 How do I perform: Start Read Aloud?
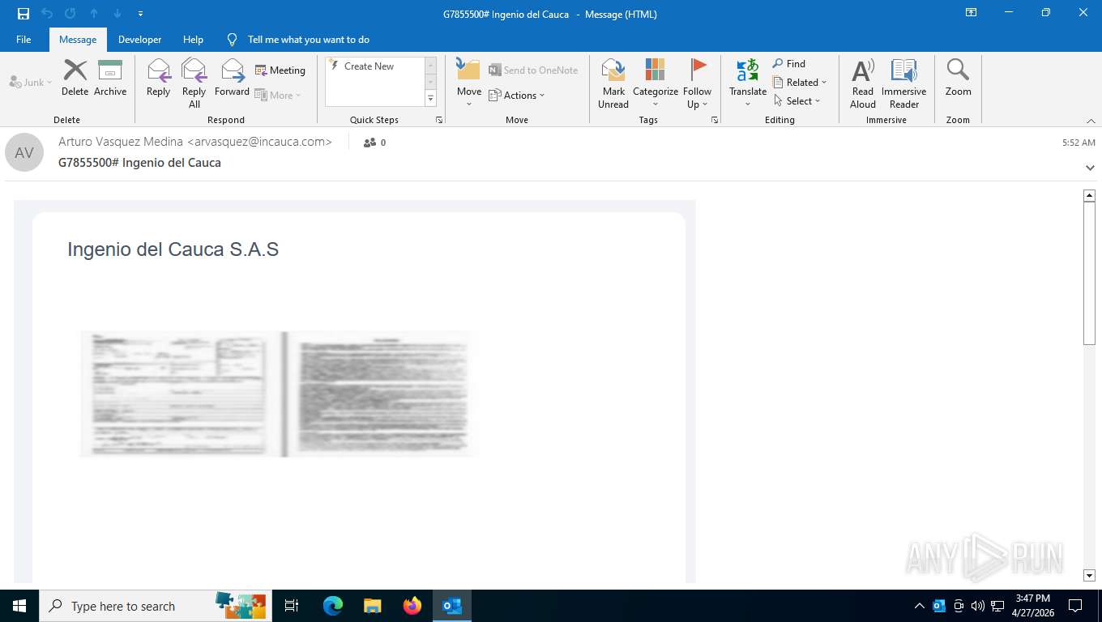tap(863, 83)
